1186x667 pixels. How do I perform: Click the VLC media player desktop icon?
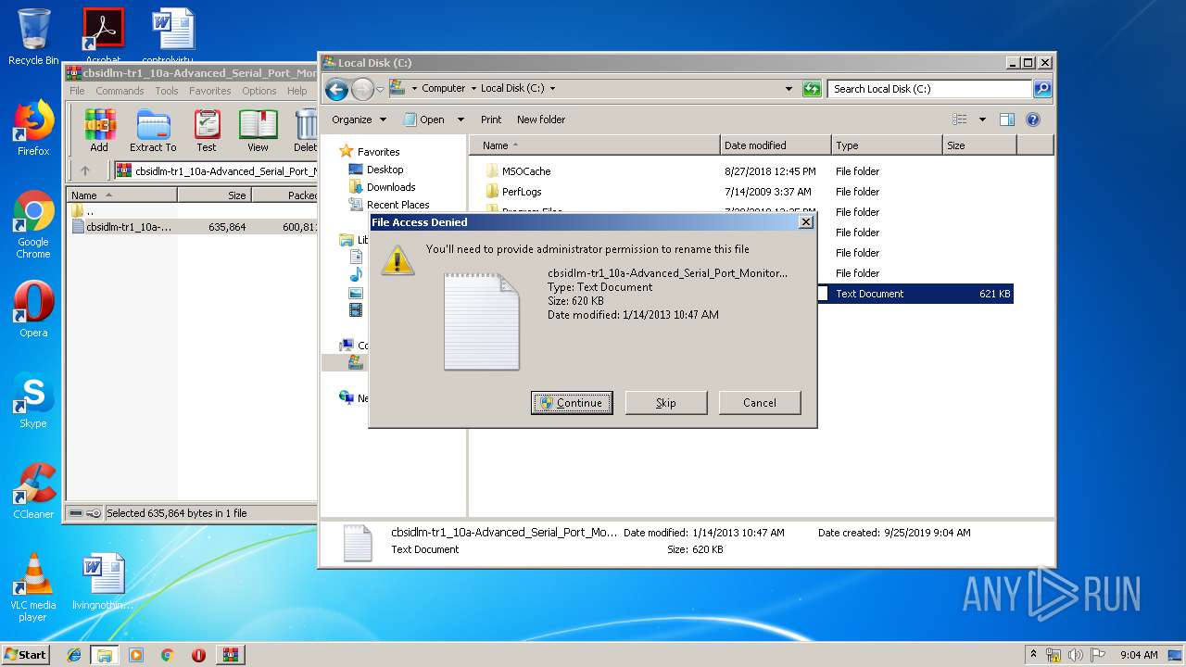[33, 588]
